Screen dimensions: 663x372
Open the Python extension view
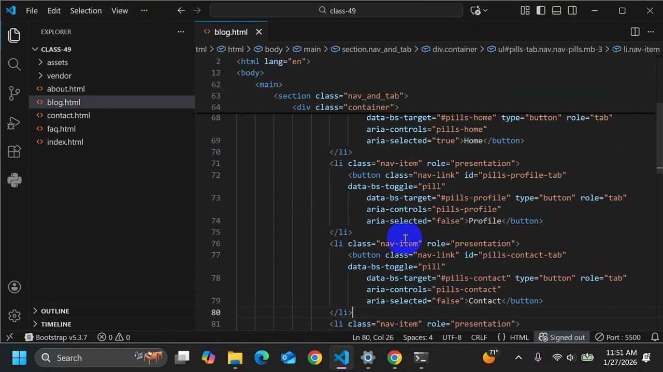[x=15, y=180]
